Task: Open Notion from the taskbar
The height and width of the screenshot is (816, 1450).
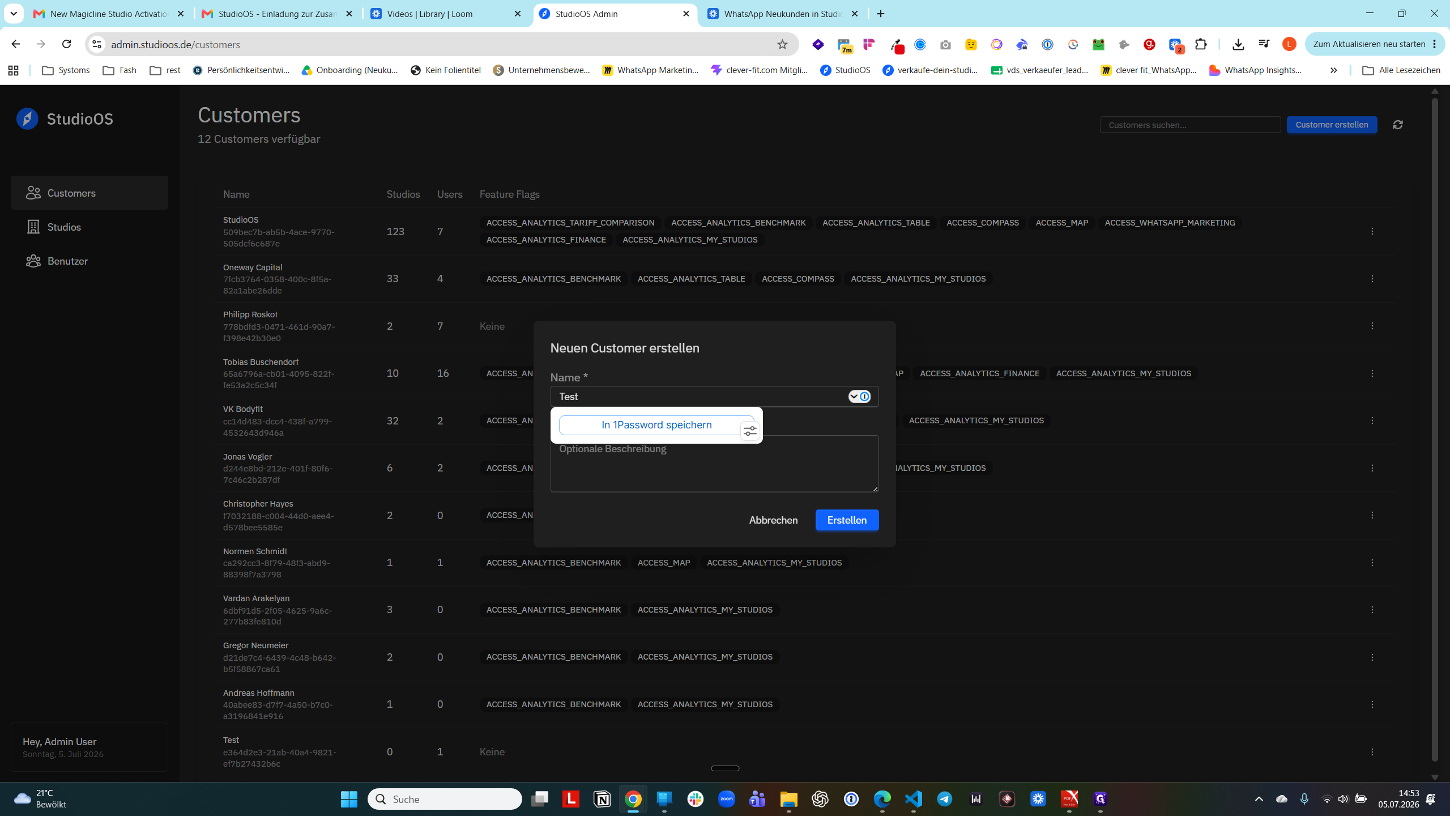Action: (602, 799)
